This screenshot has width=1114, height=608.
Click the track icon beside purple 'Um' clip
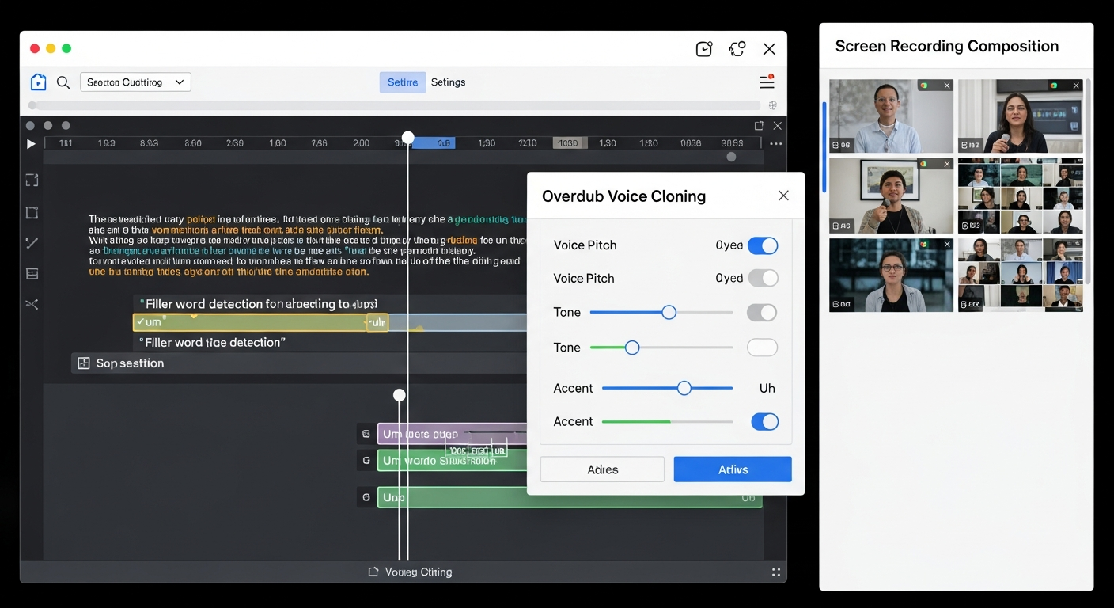pos(366,434)
